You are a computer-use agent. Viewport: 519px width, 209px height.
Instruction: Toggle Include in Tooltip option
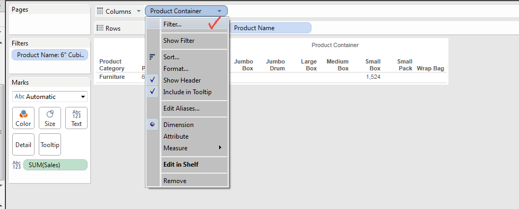point(187,92)
